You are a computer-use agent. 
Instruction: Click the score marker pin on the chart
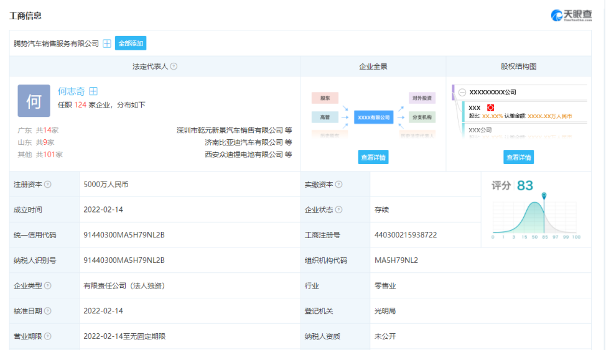tap(544, 196)
